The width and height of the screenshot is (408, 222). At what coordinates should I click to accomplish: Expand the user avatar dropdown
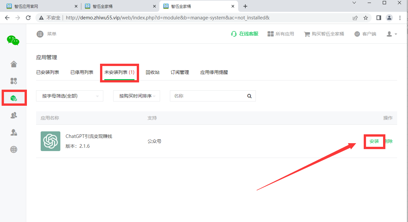392,34
